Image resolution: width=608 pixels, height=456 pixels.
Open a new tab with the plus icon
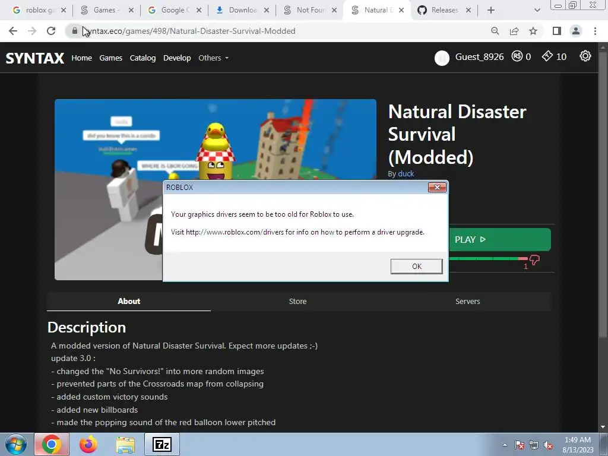click(491, 10)
